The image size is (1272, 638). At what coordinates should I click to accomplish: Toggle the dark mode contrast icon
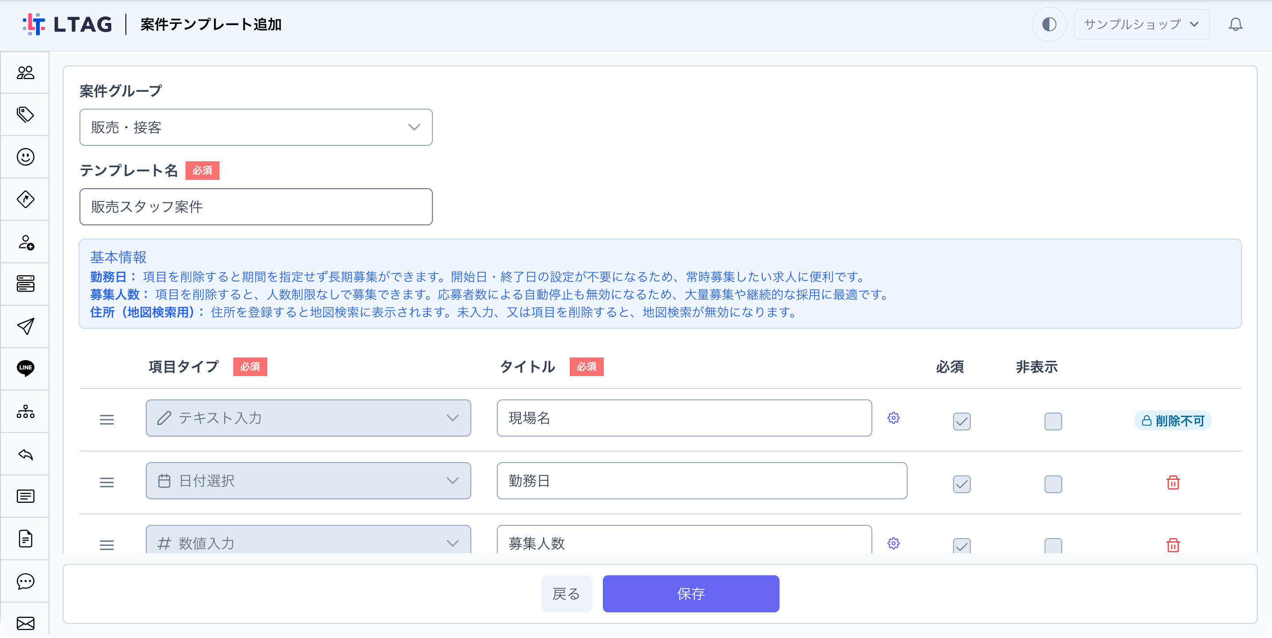click(x=1049, y=24)
